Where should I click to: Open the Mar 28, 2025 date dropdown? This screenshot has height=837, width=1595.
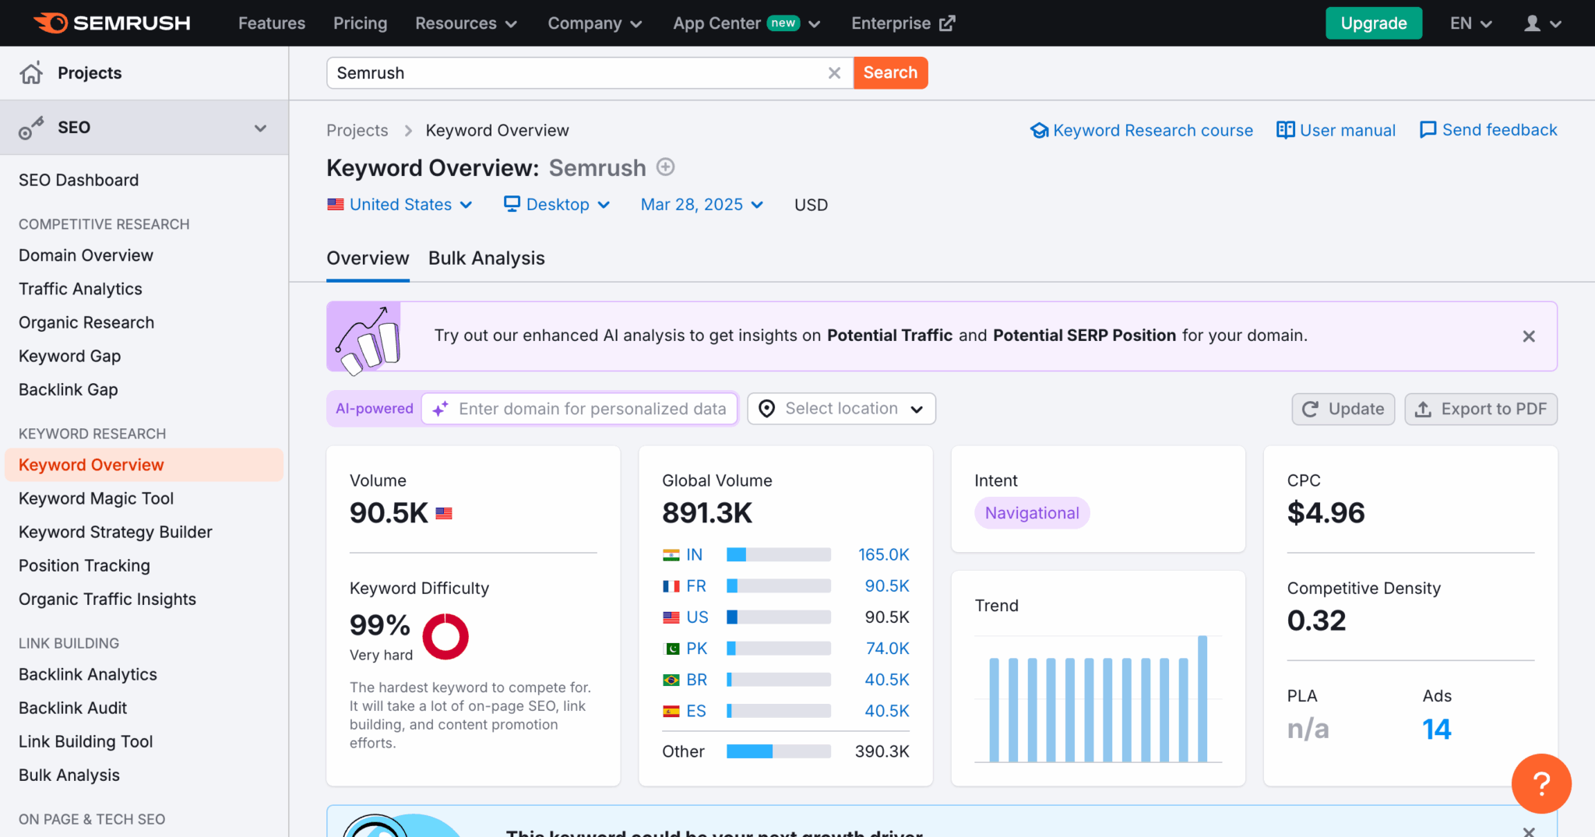tap(702, 204)
